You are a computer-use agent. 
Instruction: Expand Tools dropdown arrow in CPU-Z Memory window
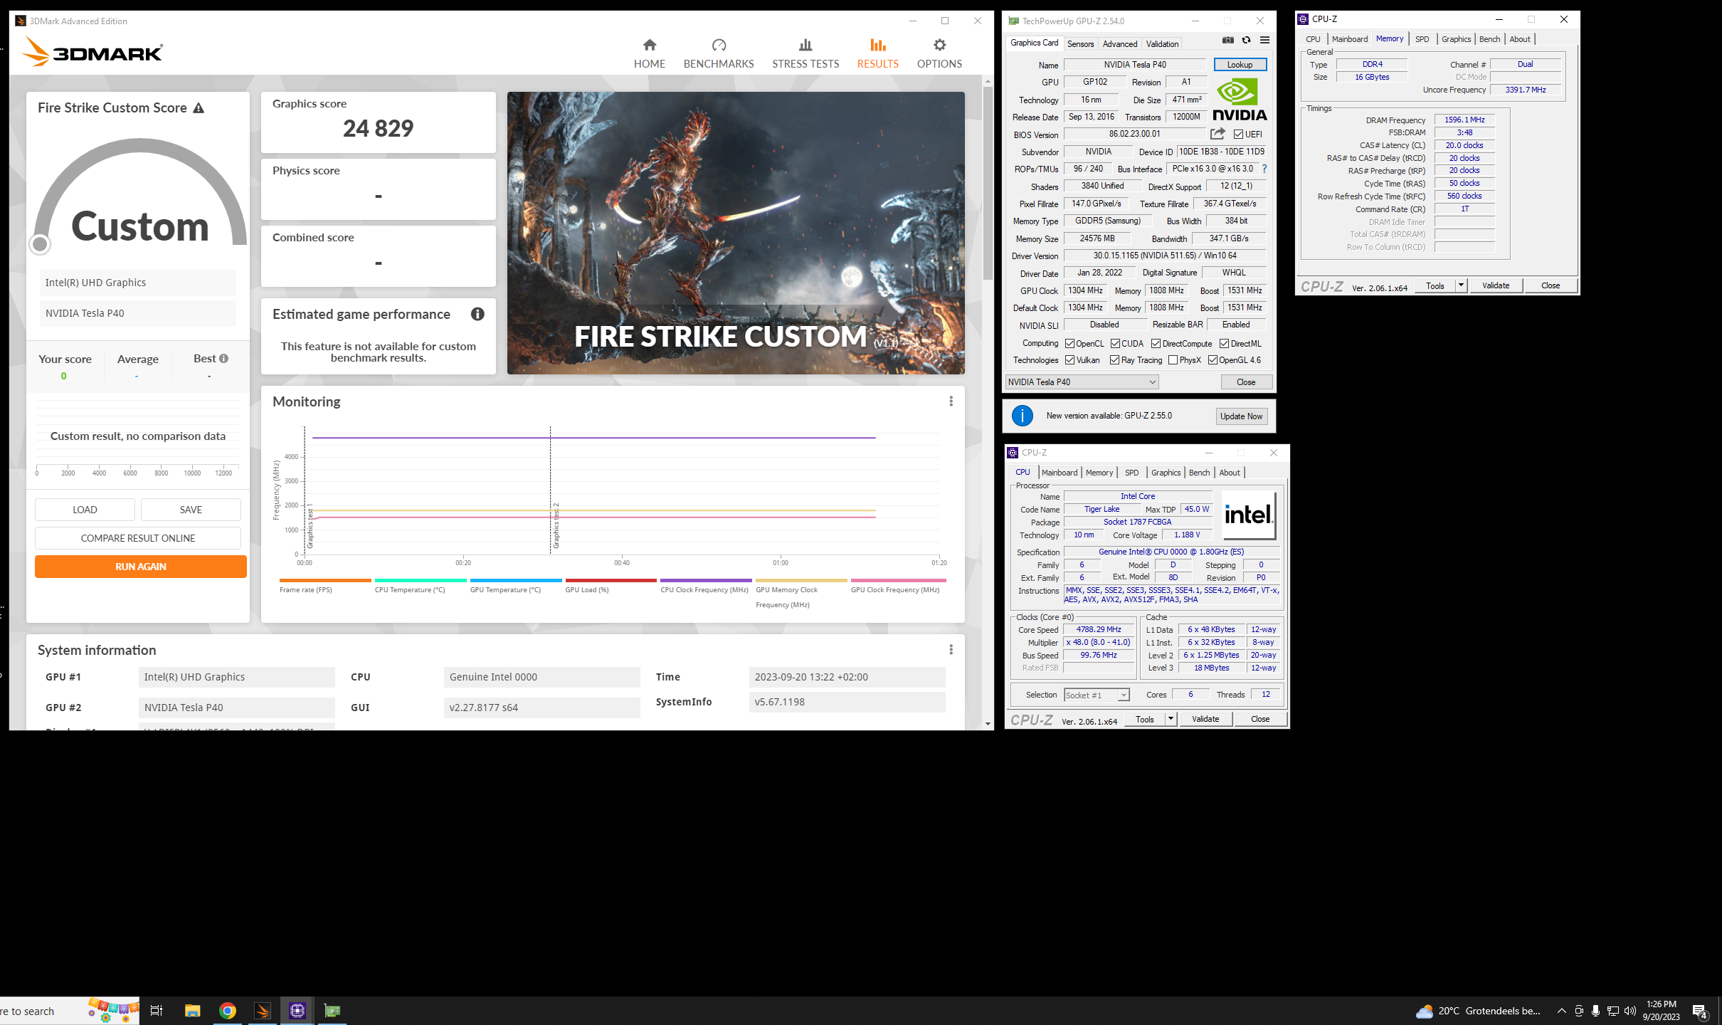click(x=1462, y=285)
